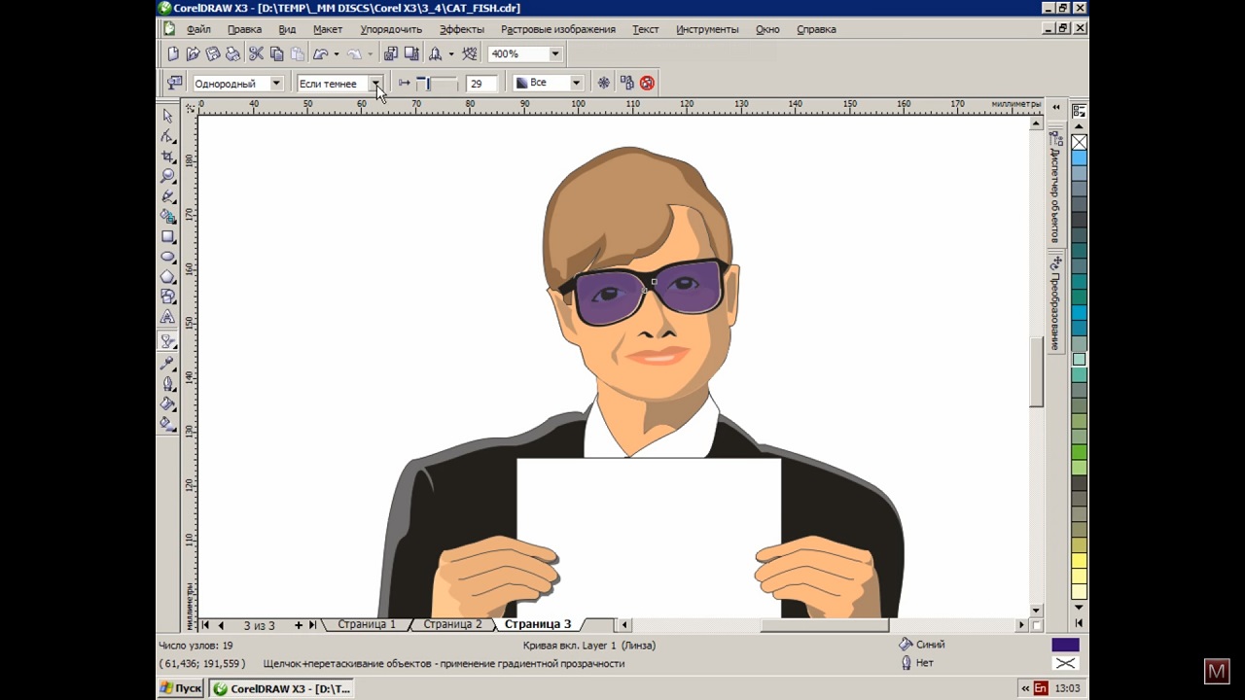Click the Import icon in toolbar
This screenshot has width=1245, height=700.
click(x=390, y=54)
